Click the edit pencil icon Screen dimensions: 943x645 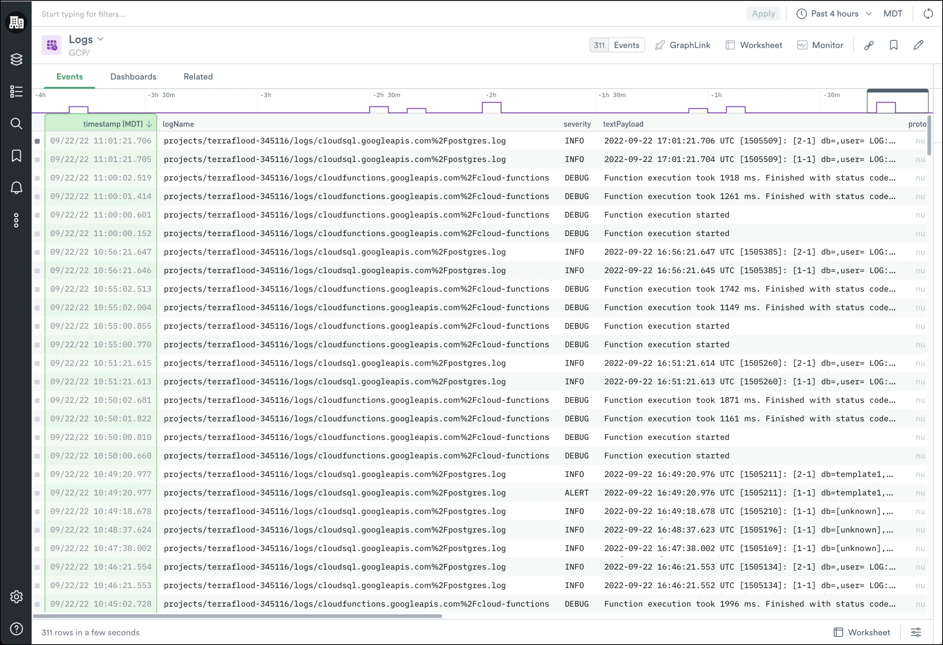[x=919, y=45]
